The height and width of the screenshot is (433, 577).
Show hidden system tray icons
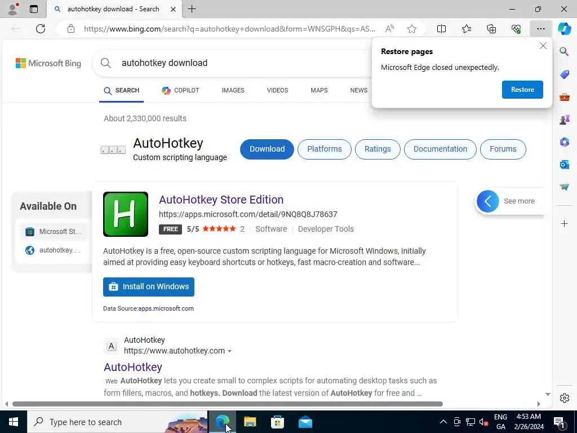tap(443, 422)
